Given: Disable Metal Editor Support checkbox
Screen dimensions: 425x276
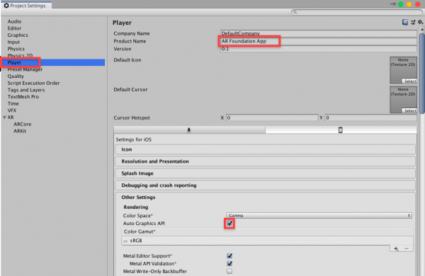Looking at the screenshot, I should coord(229,255).
